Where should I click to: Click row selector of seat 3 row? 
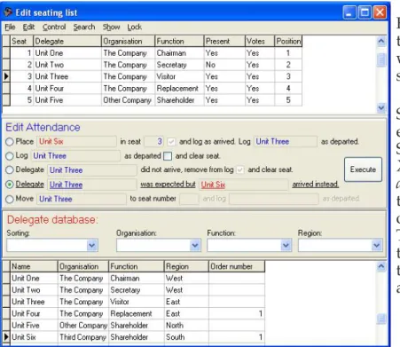click(x=6, y=76)
